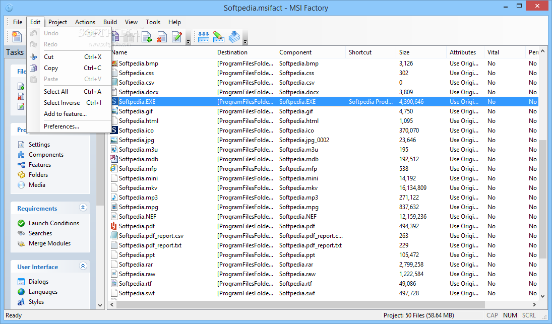Open Searches under Requirements
Image resolution: width=552 pixels, height=324 pixels.
pyautogui.click(x=40, y=233)
